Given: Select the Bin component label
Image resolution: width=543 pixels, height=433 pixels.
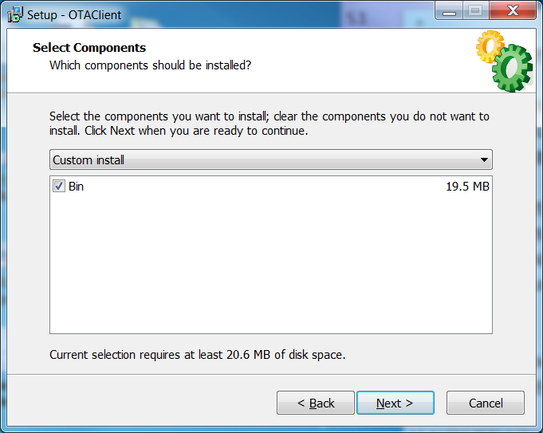Looking at the screenshot, I should point(76,187).
